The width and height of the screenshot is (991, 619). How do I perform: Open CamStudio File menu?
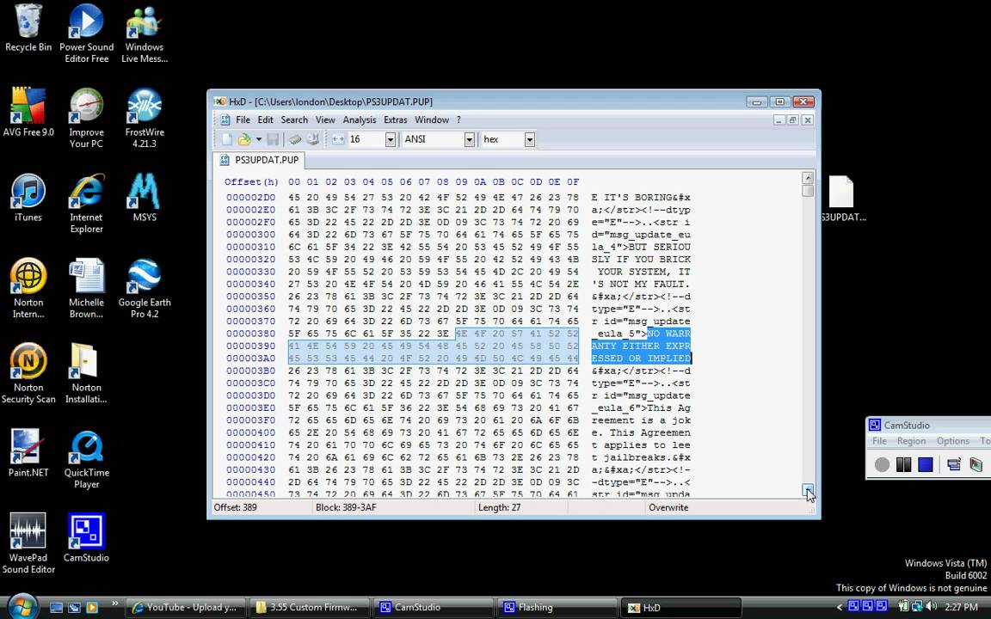coord(880,441)
